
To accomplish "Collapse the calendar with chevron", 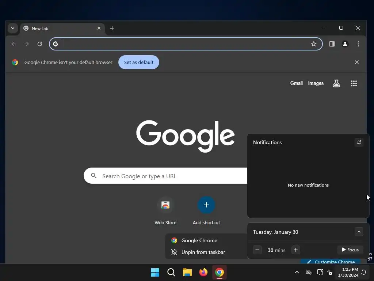I will [359, 232].
